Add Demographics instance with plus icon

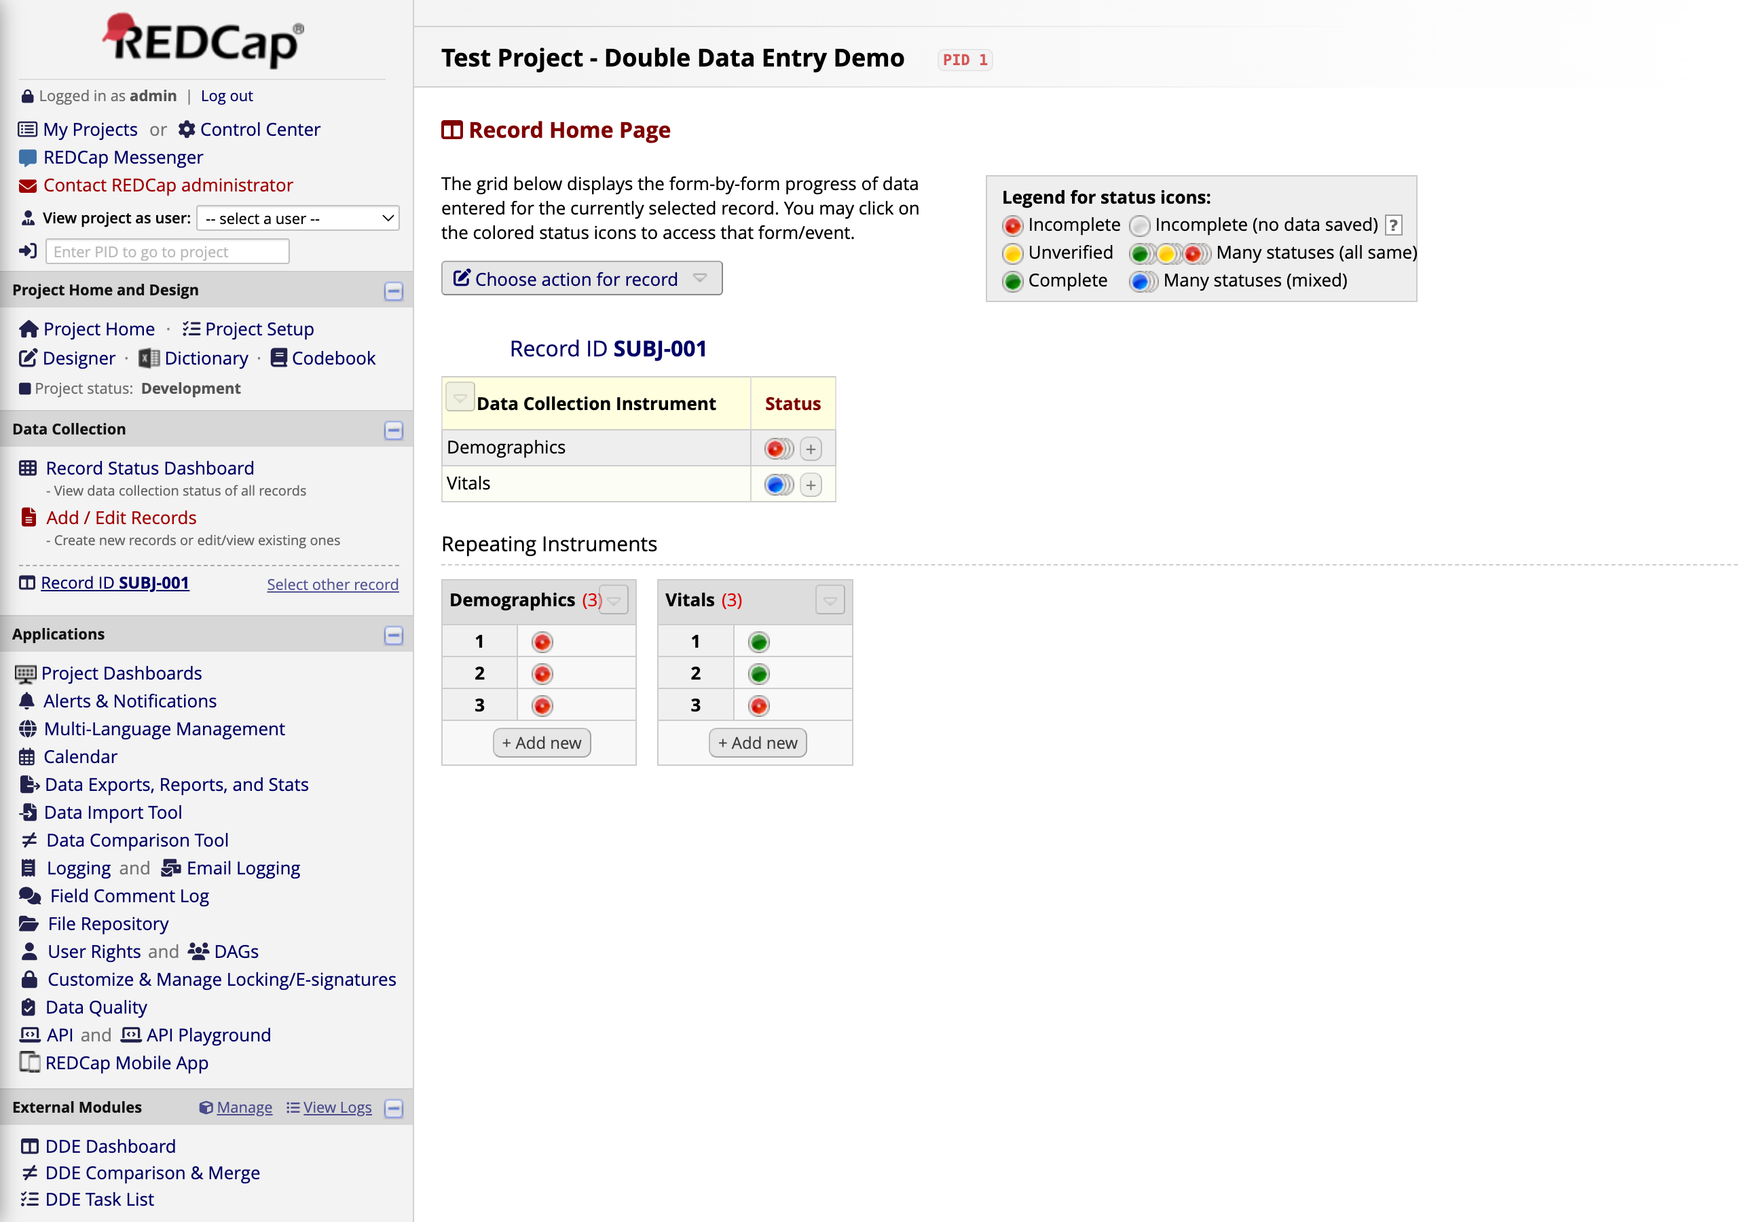click(811, 449)
